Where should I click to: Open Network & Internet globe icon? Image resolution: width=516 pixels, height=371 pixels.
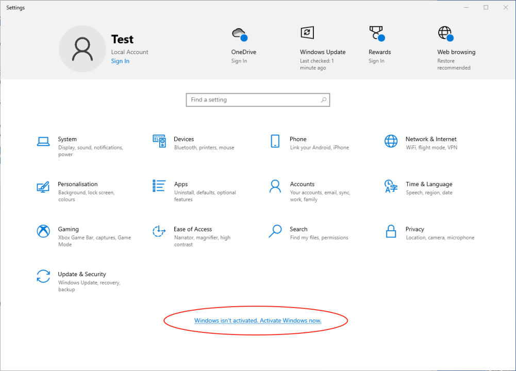point(391,141)
